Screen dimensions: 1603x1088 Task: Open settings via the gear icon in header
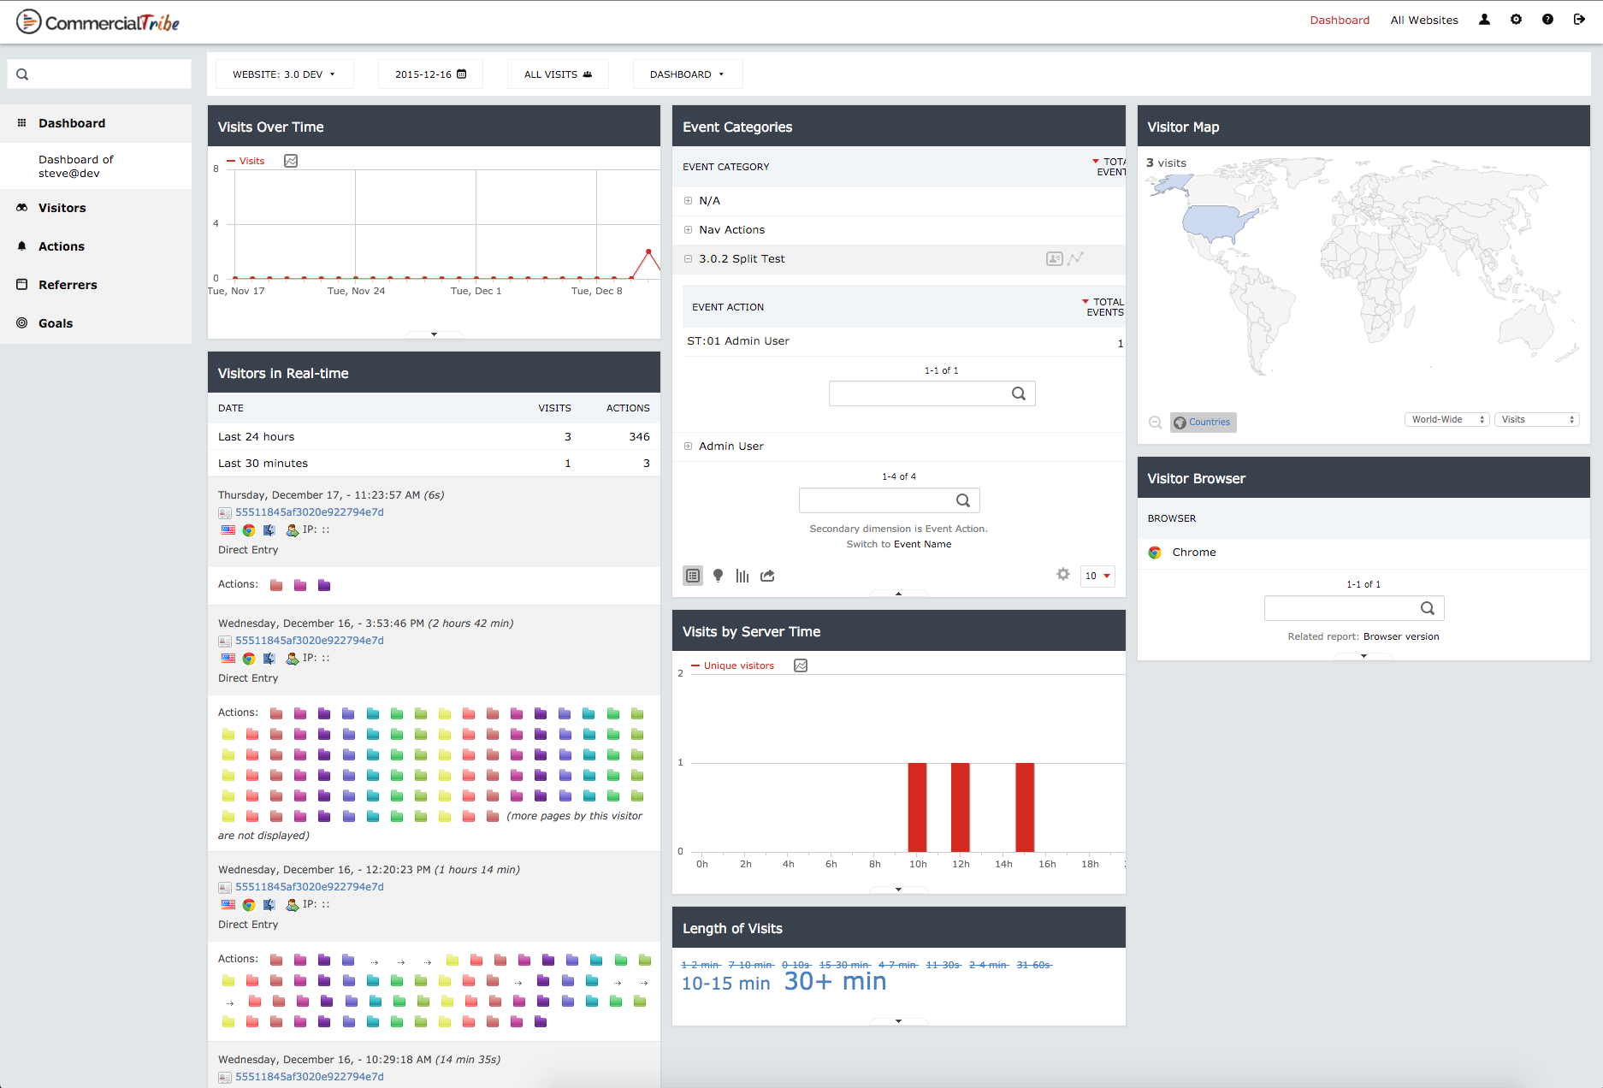[x=1516, y=20]
